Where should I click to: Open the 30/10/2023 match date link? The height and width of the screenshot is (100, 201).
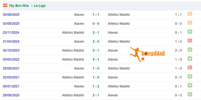[11, 50]
